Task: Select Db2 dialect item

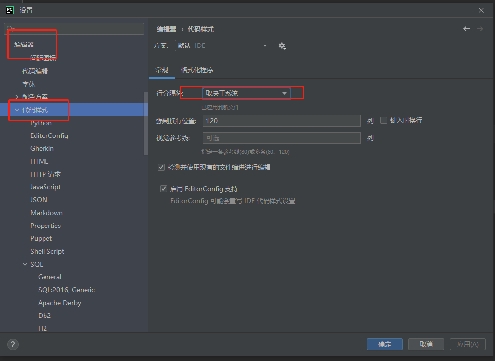Action: (45, 316)
